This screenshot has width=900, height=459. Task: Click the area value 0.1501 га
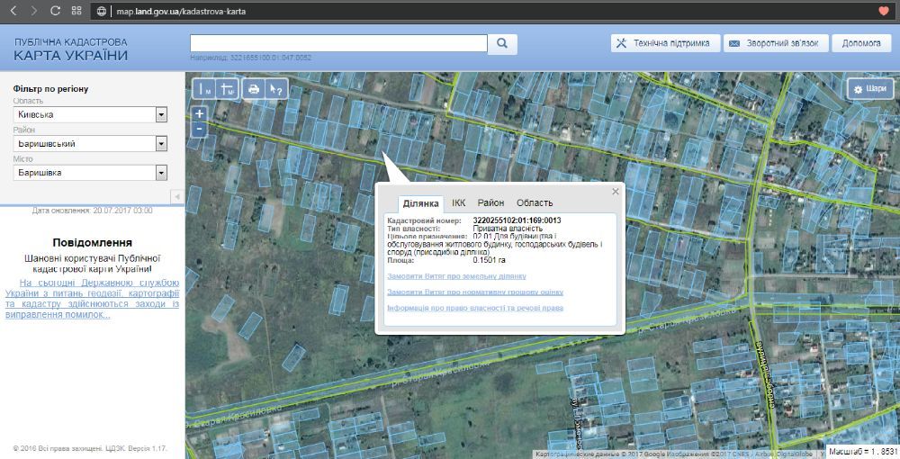pyautogui.click(x=489, y=260)
